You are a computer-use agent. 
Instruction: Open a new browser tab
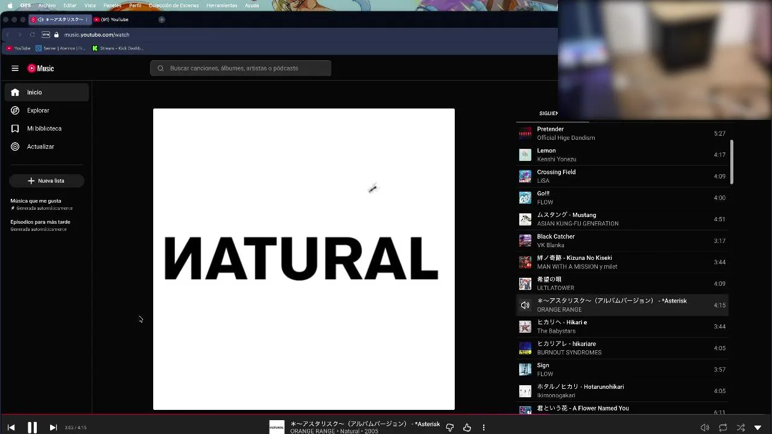162,19
